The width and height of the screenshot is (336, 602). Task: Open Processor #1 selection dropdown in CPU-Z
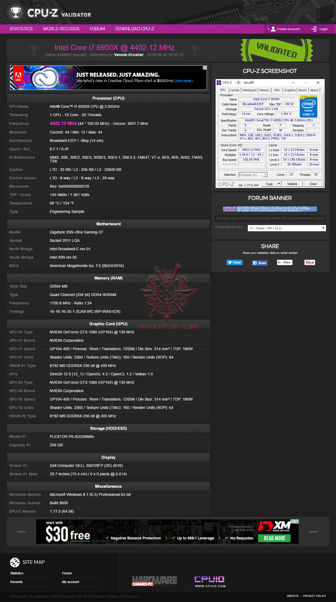[253, 175]
